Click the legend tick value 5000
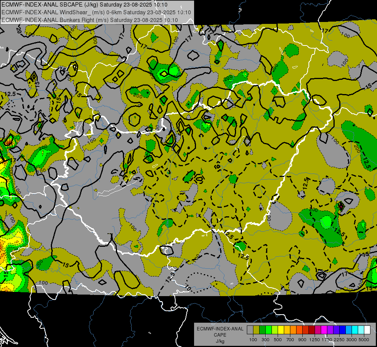377x347 pixels. (364, 340)
